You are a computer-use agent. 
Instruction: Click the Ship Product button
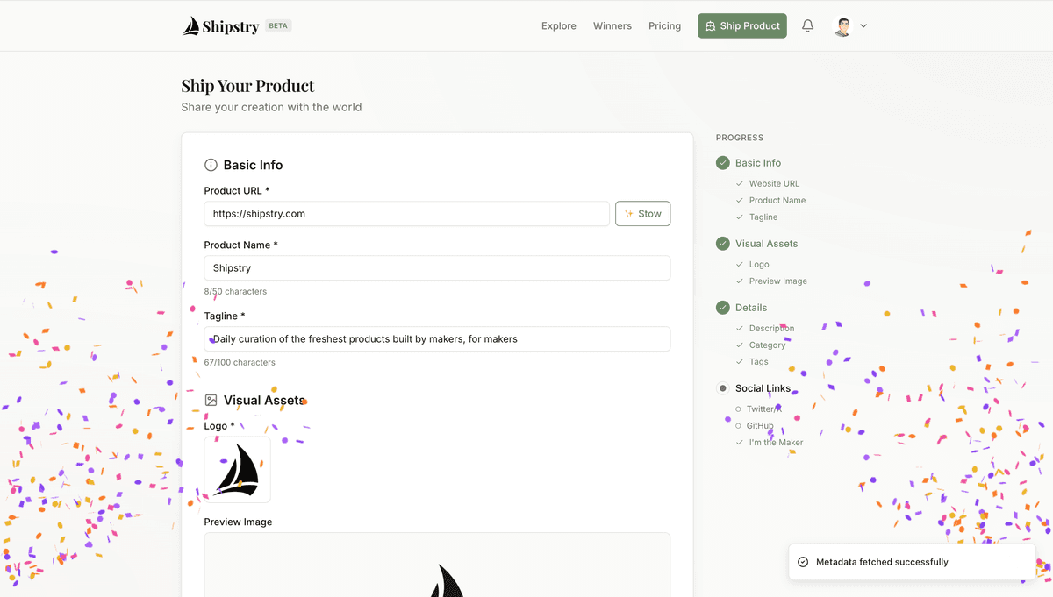[x=742, y=26]
